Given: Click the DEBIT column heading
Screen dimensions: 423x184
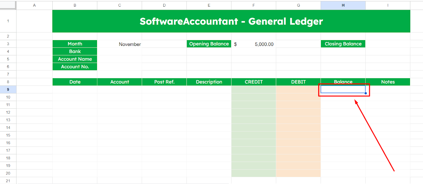Looking at the screenshot, I should tap(298, 82).
